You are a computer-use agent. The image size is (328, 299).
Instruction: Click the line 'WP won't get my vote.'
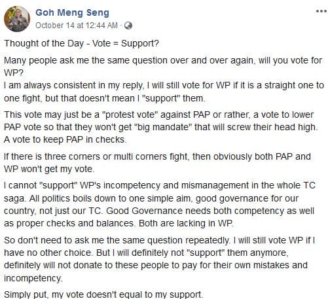49,169
